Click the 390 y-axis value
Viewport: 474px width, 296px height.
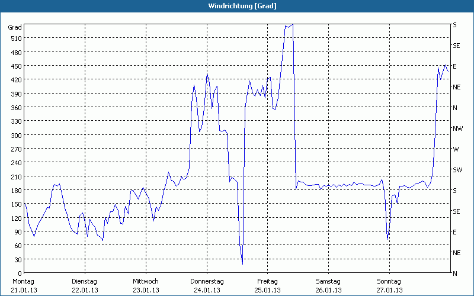pos(17,94)
